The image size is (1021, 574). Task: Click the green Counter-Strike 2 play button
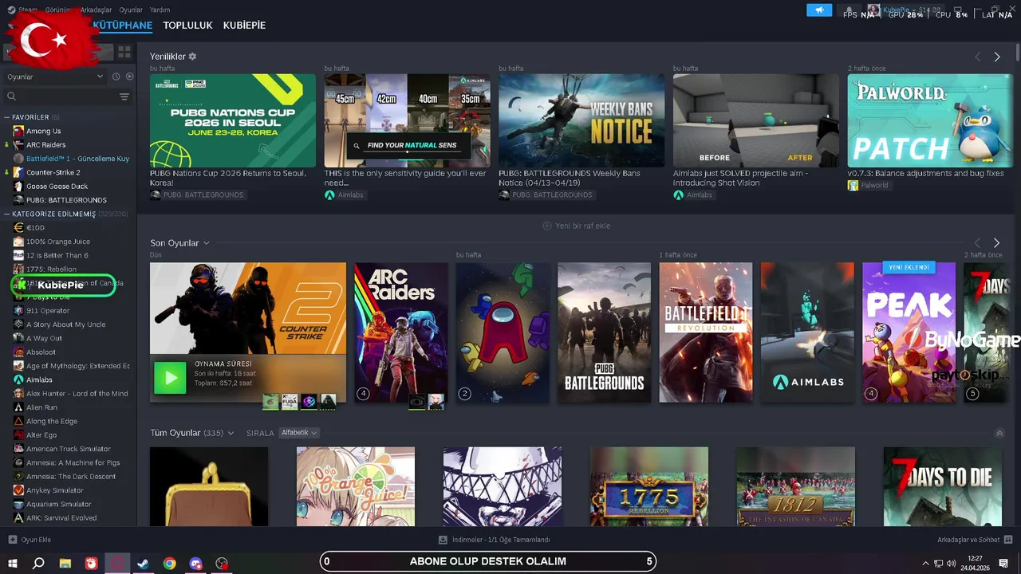170,378
